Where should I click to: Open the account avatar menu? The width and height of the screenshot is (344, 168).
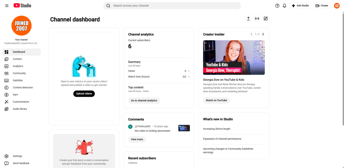[337, 6]
